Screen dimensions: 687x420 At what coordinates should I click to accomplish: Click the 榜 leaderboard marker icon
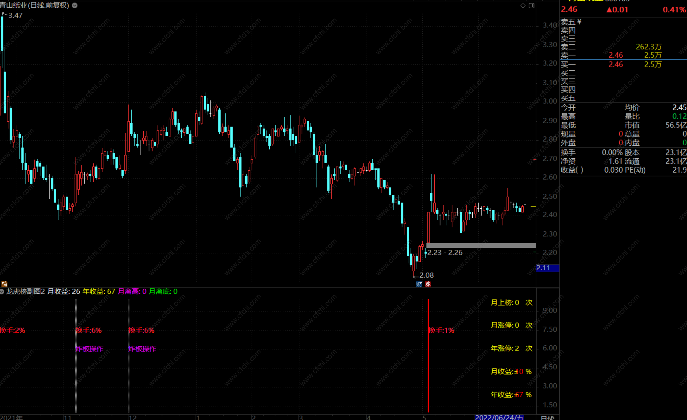(x=4, y=284)
